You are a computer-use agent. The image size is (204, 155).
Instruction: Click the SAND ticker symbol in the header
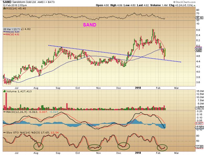click(7, 2)
